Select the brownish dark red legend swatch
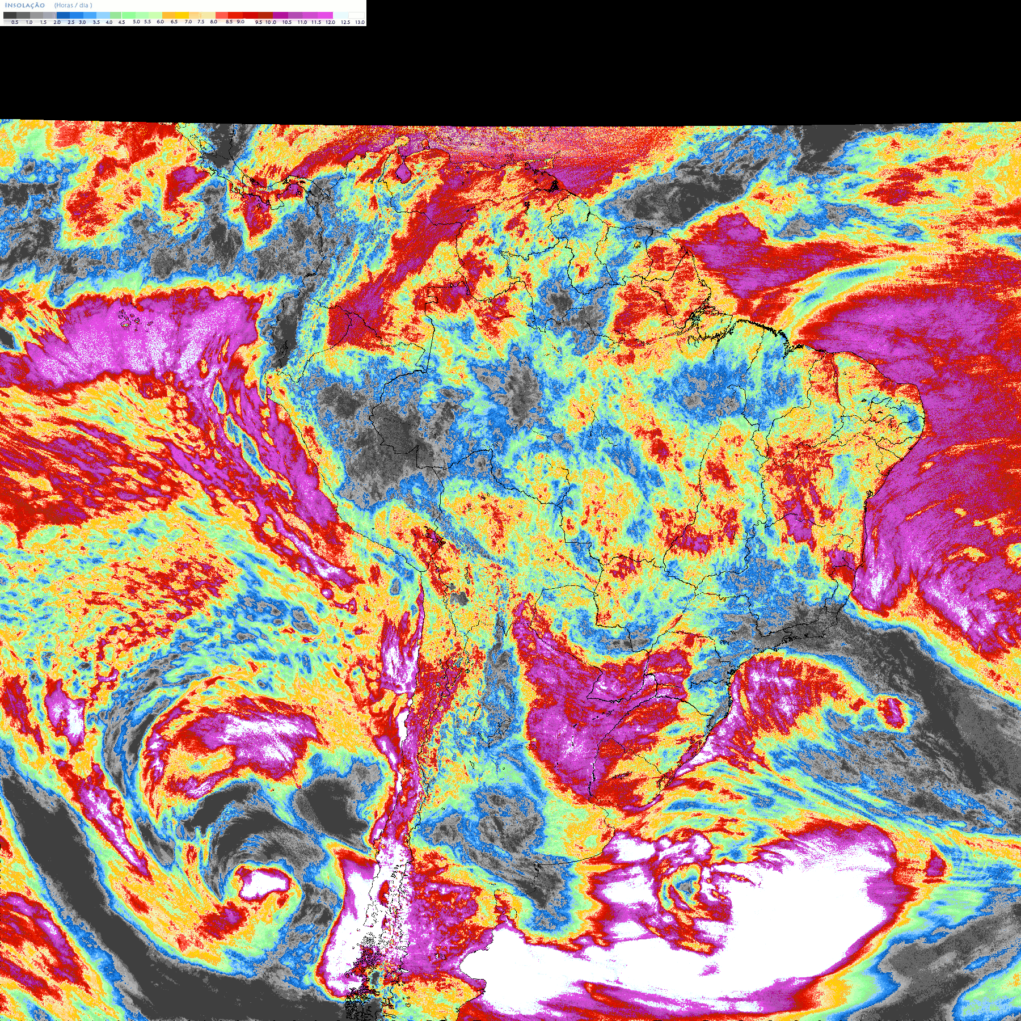This screenshot has height=1021, width=1021. point(265,15)
